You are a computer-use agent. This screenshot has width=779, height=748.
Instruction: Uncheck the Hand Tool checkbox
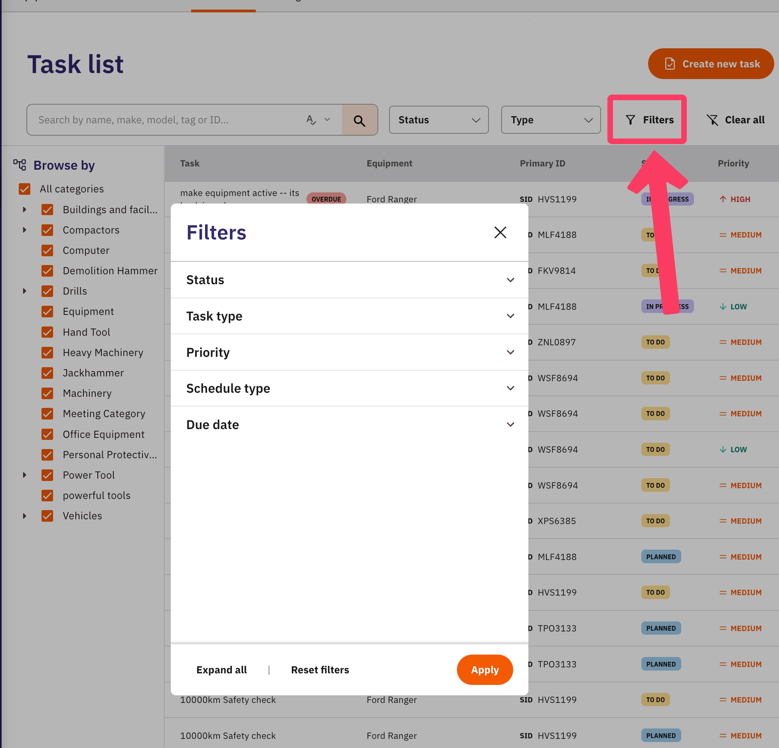point(47,332)
